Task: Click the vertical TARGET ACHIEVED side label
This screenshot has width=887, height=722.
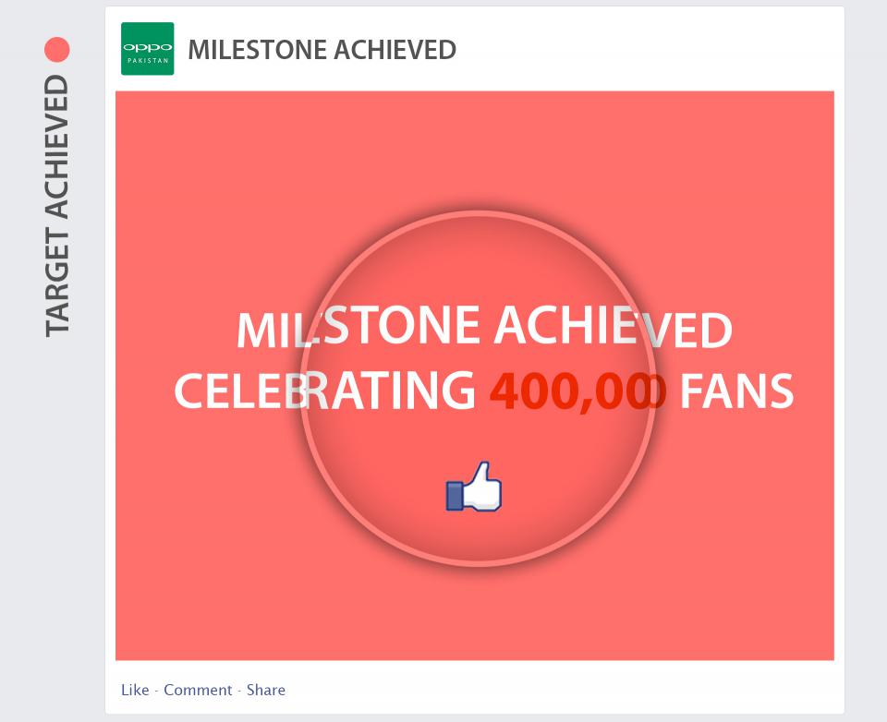Action: pos(57,205)
